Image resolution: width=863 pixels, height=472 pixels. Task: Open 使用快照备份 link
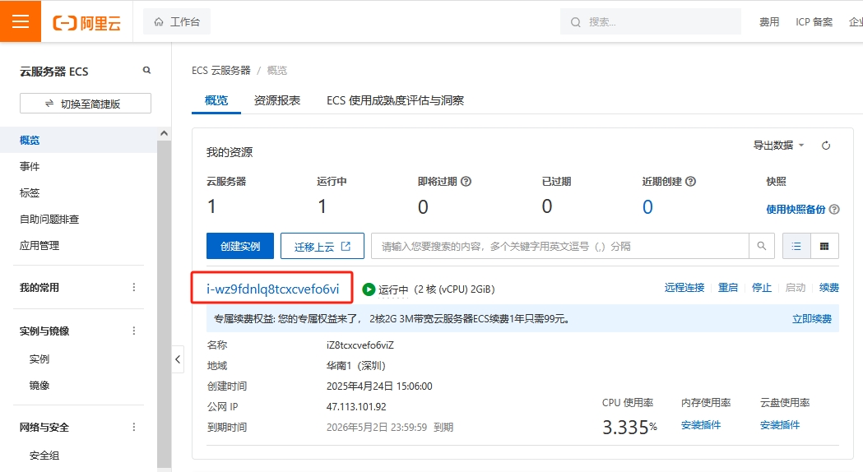coord(796,209)
